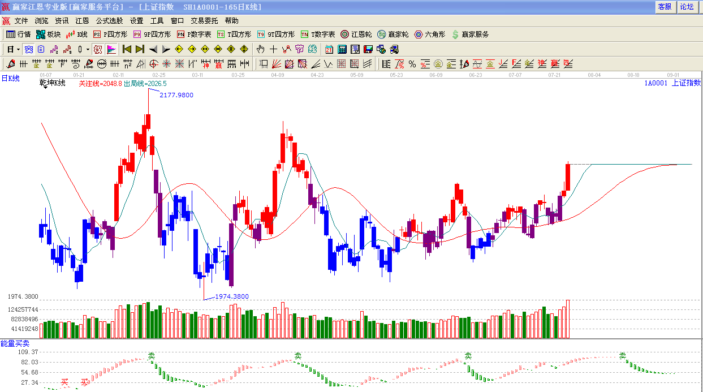
Task: Jump to first bar with skip-to-start arrow
Action: pyautogui.click(x=127, y=49)
